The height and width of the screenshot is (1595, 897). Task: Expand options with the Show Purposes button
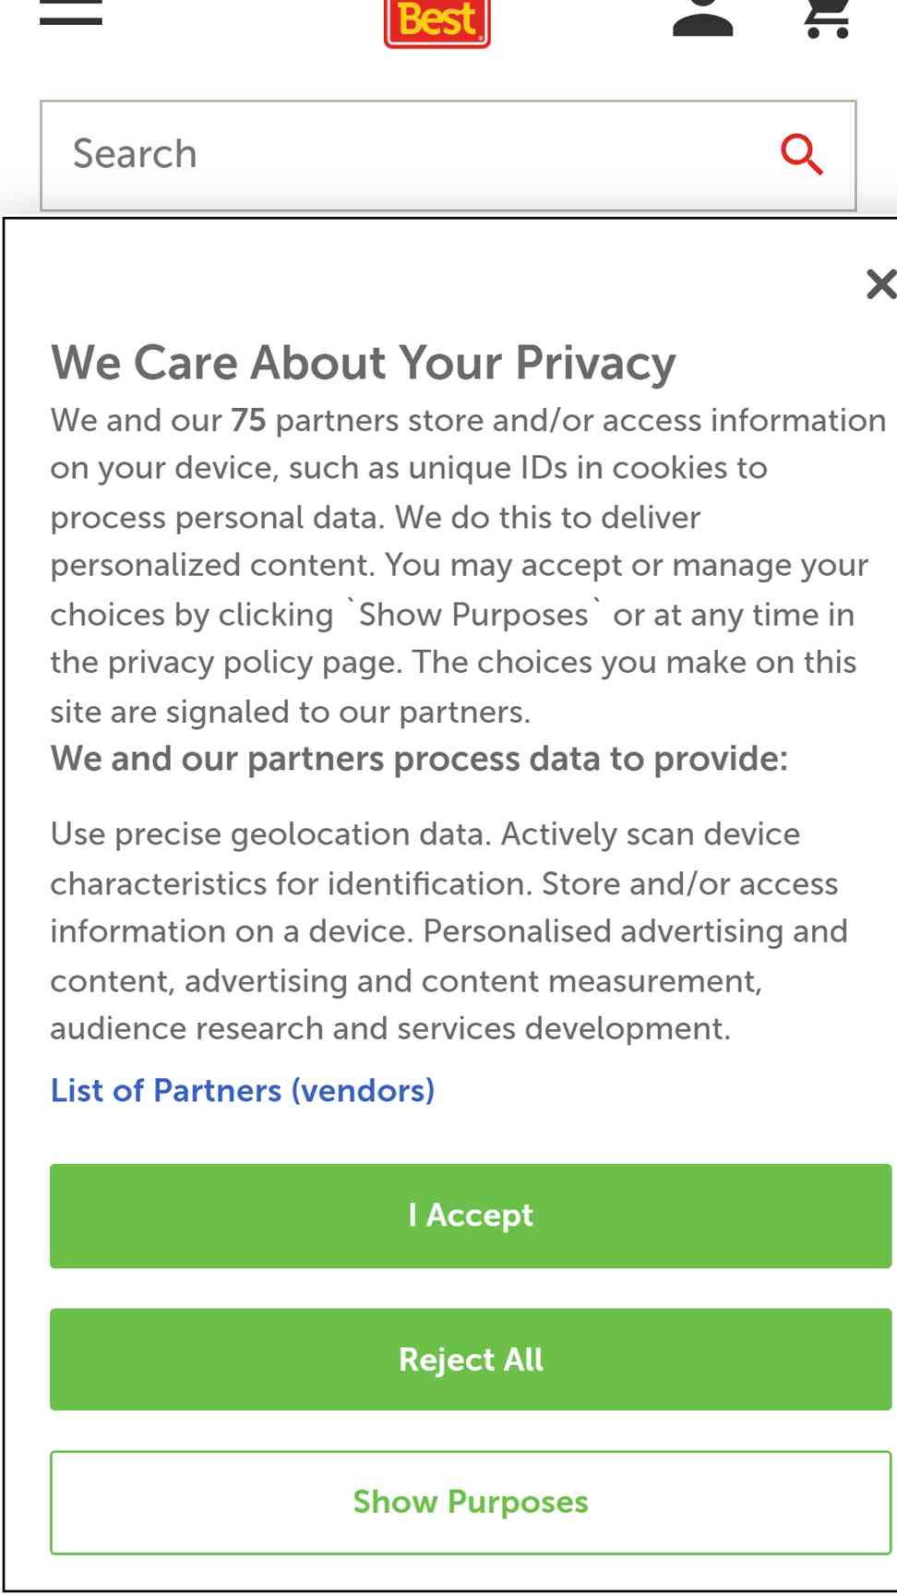[x=471, y=1503]
